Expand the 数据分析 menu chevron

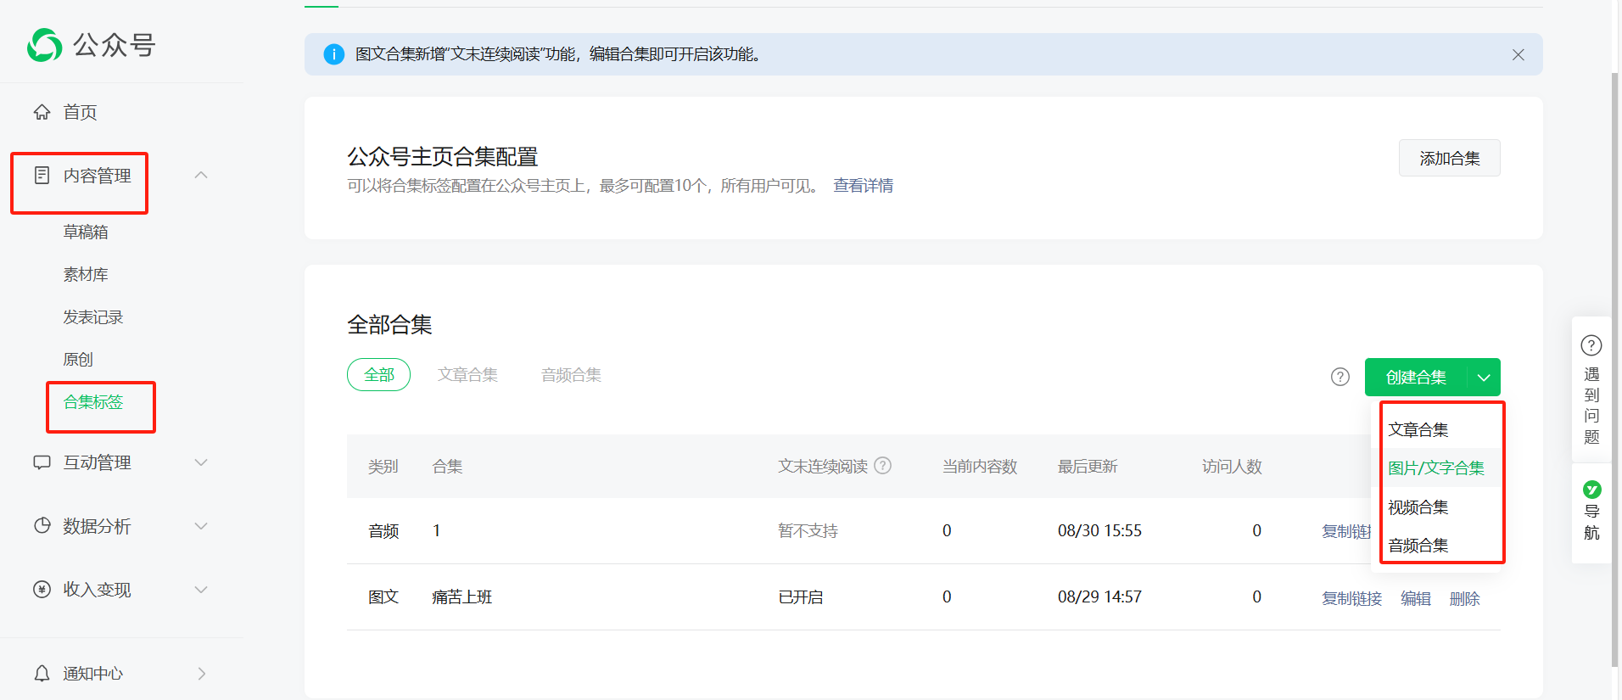[201, 526]
